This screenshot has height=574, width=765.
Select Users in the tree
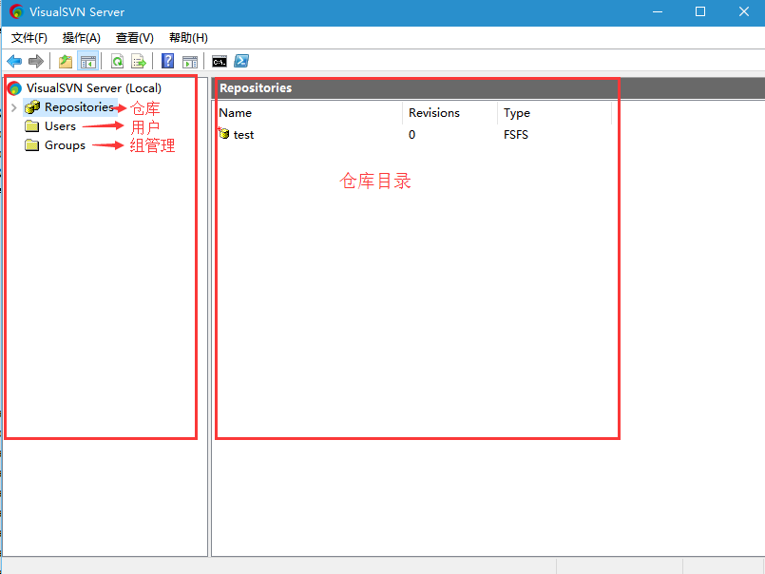(x=60, y=126)
